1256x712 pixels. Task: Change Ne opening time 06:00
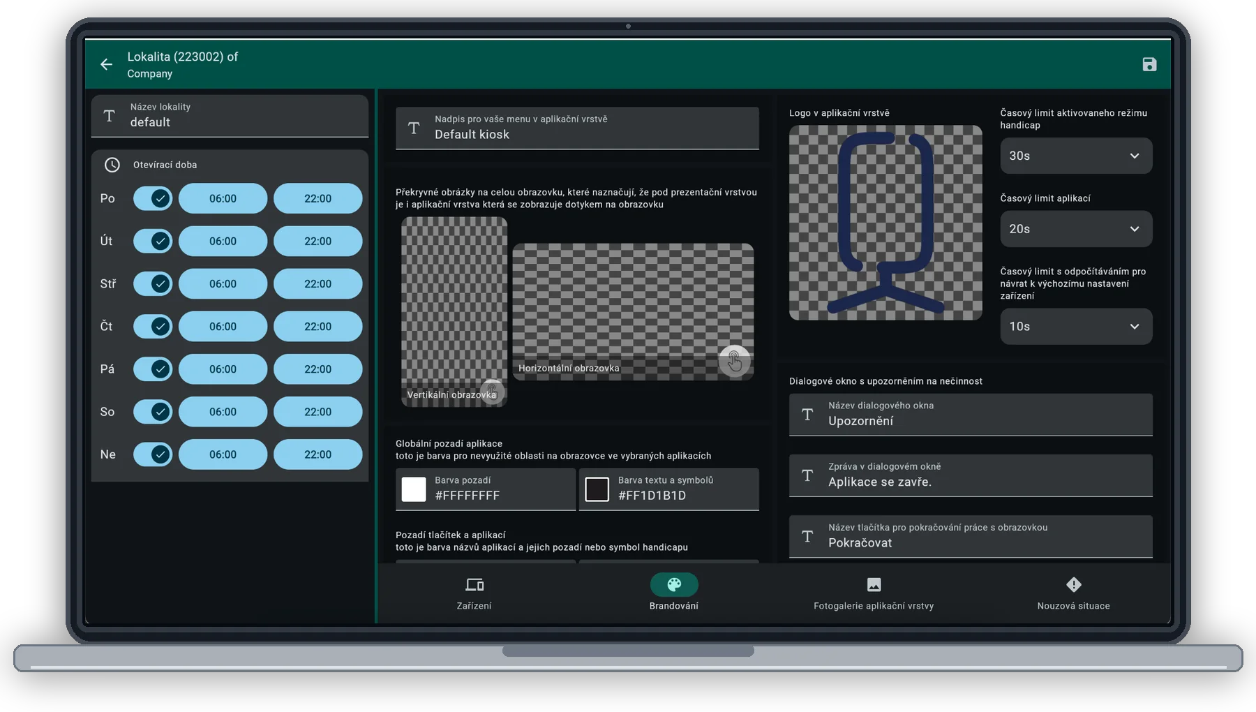(x=223, y=454)
